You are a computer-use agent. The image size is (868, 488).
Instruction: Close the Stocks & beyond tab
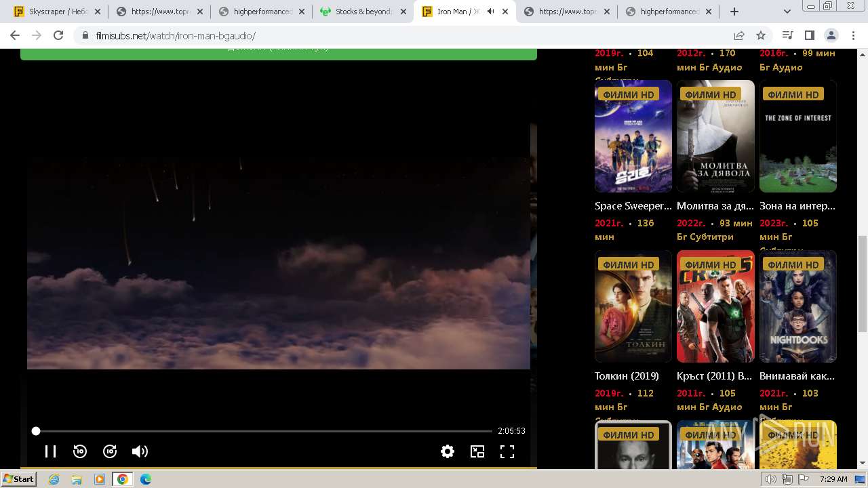pyautogui.click(x=403, y=12)
